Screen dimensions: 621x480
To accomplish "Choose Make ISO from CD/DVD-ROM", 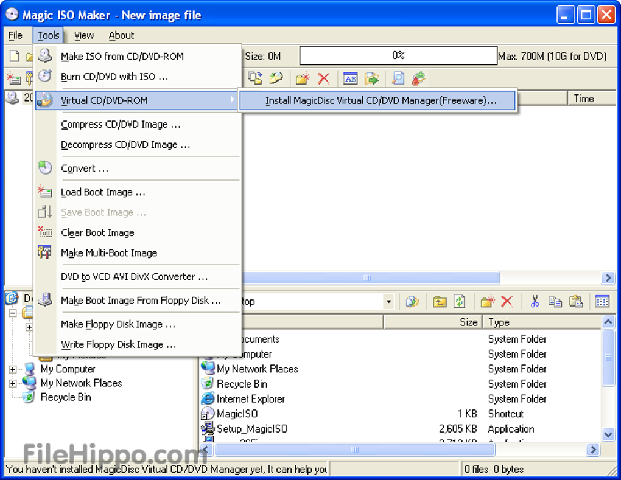I will pyautogui.click(x=138, y=56).
